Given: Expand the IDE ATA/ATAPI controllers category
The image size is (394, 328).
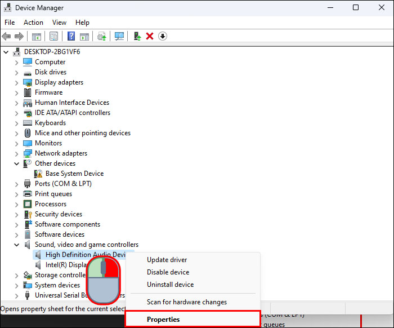Looking at the screenshot, I should coord(16,113).
